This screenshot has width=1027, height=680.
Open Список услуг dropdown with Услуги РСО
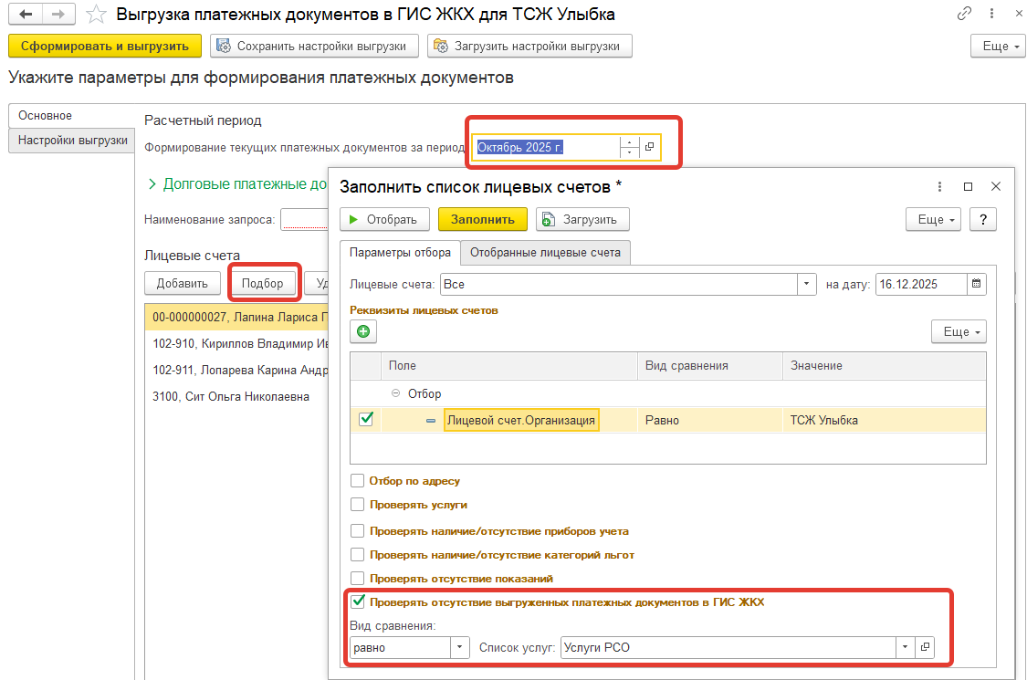click(x=905, y=647)
